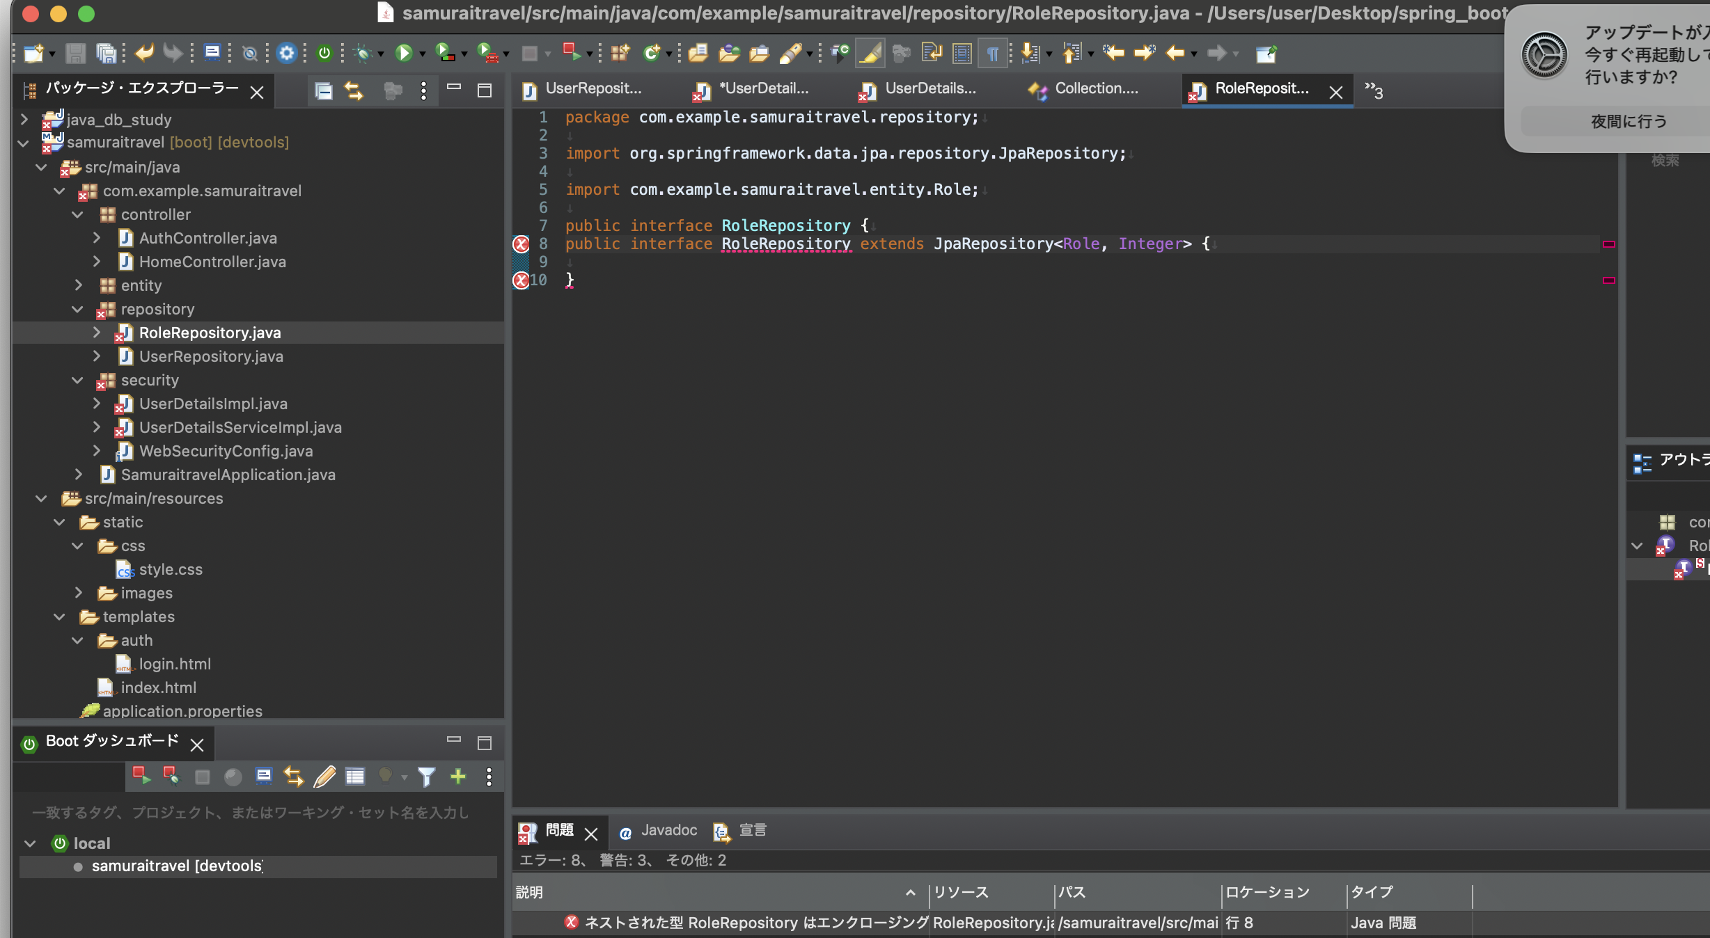
Task: Click the error marker on line 8
Action: (x=521, y=244)
